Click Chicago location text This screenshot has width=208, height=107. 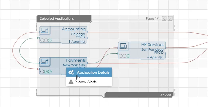coord(78,34)
